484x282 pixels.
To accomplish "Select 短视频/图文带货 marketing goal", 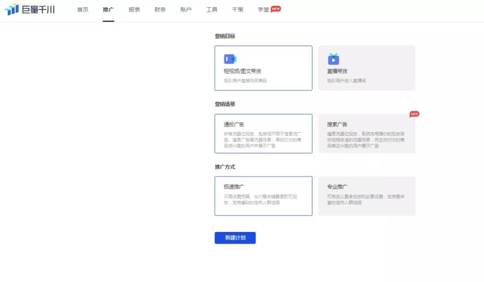I will (264, 68).
